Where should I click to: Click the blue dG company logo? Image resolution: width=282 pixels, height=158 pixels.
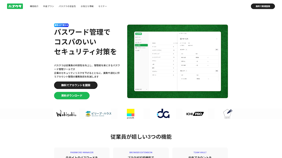(x=163, y=114)
